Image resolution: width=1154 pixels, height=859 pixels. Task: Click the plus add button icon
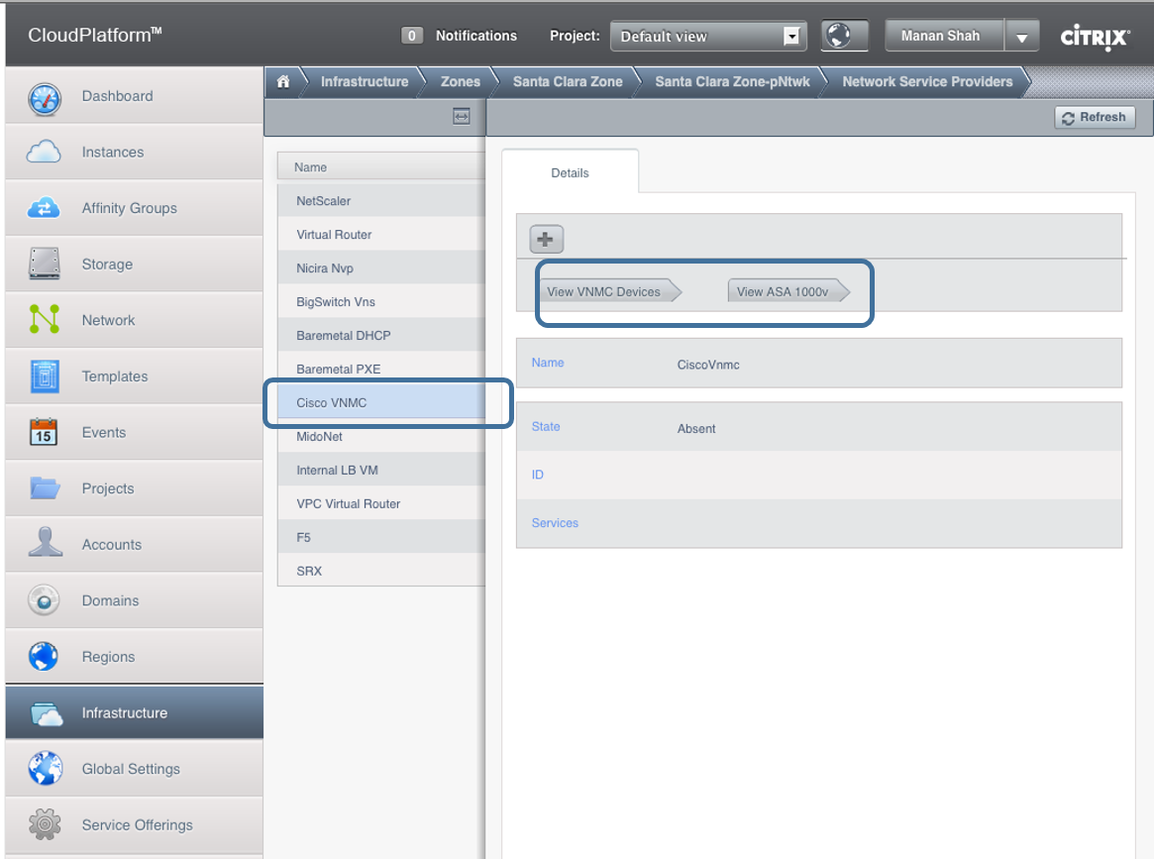546,239
